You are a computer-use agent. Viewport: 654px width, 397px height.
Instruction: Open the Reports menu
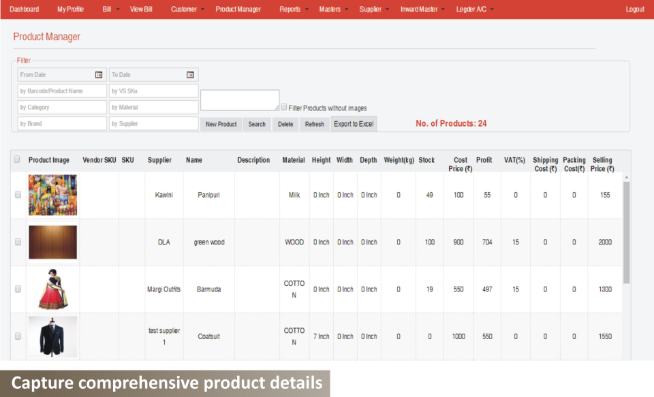click(x=290, y=9)
